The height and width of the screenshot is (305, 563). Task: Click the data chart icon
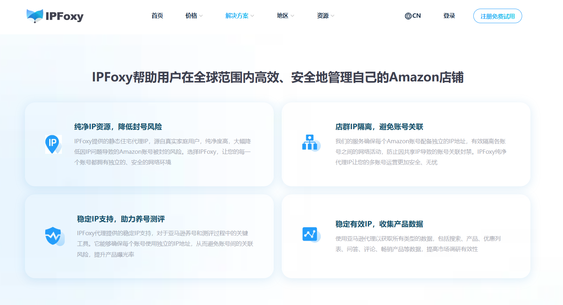pyautogui.click(x=311, y=234)
